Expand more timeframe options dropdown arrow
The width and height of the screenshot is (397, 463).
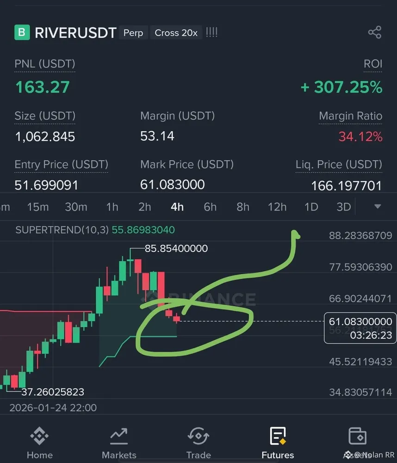[x=378, y=206]
